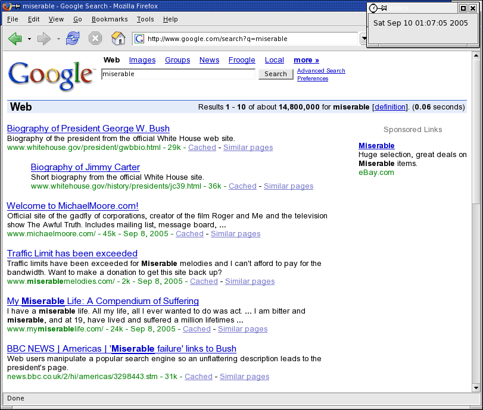Click the vertical scrollbar thumb

click(x=476, y=132)
